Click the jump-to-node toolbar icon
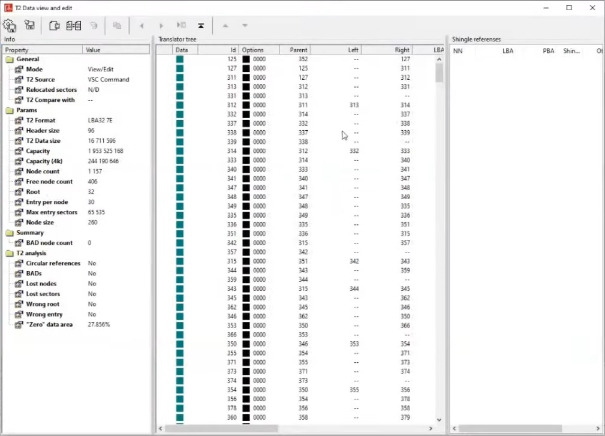The height and width of the screenshot is (436, 605). tap(181, 25)
